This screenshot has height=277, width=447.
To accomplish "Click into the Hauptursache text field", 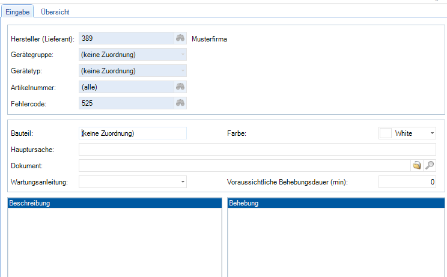I will (x=257, y=150).
